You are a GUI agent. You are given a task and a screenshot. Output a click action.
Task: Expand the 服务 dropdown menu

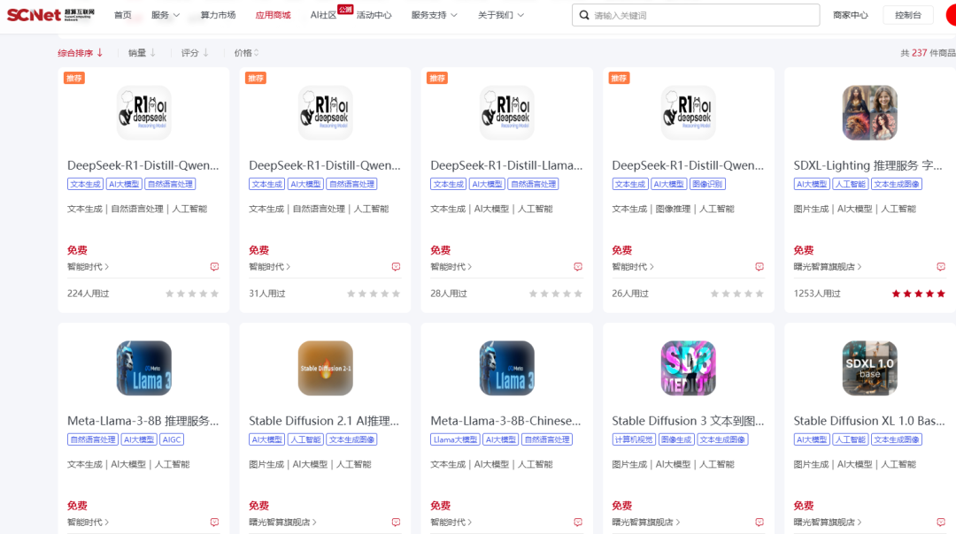[166, 15]
